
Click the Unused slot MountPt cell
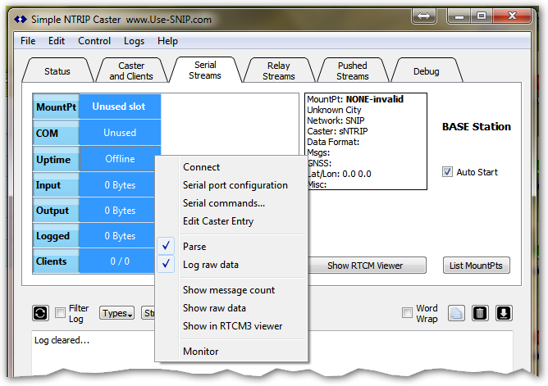click(x=120, y=107)
